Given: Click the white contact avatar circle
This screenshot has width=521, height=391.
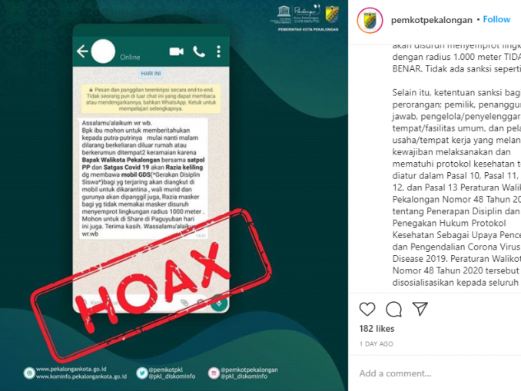Looking at the screenshot, I should [x=103, y=51].
